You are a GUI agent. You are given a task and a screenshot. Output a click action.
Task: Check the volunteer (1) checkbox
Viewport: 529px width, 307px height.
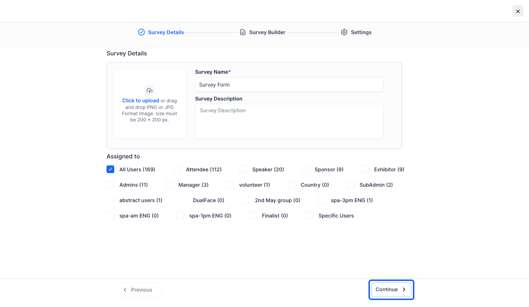coord(230,185)
